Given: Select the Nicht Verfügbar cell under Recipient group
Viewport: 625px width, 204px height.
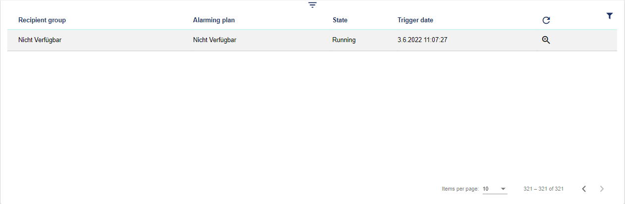Looking at the screenshot, I should [40, 40].
